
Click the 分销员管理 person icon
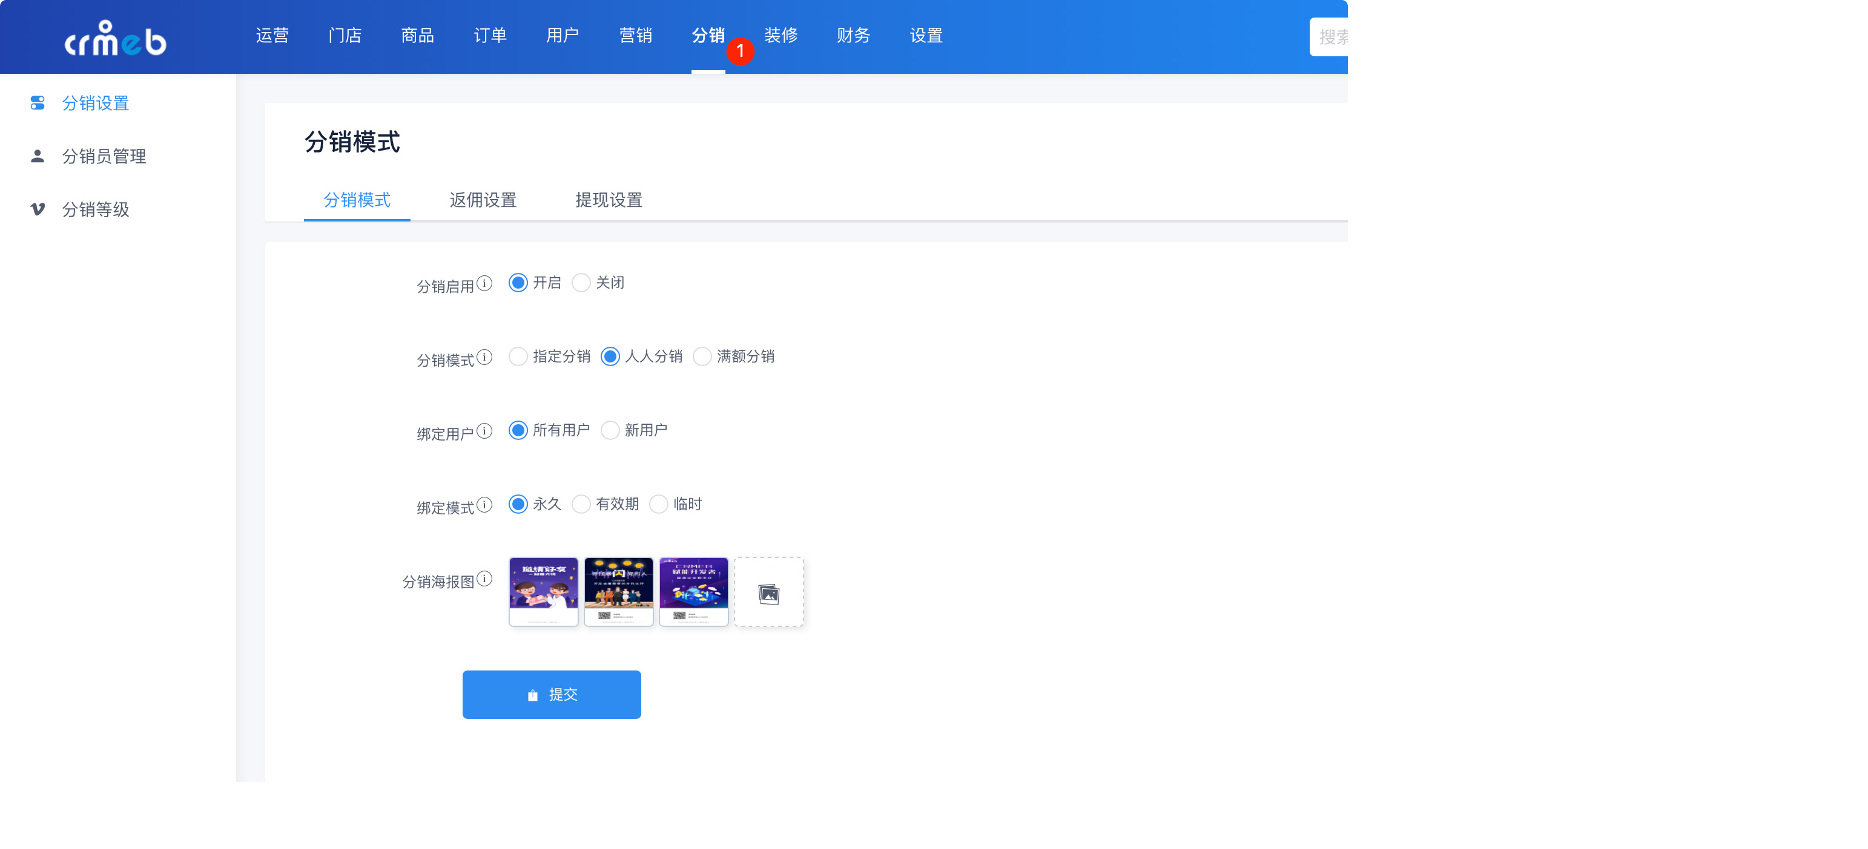pos(38,156)
